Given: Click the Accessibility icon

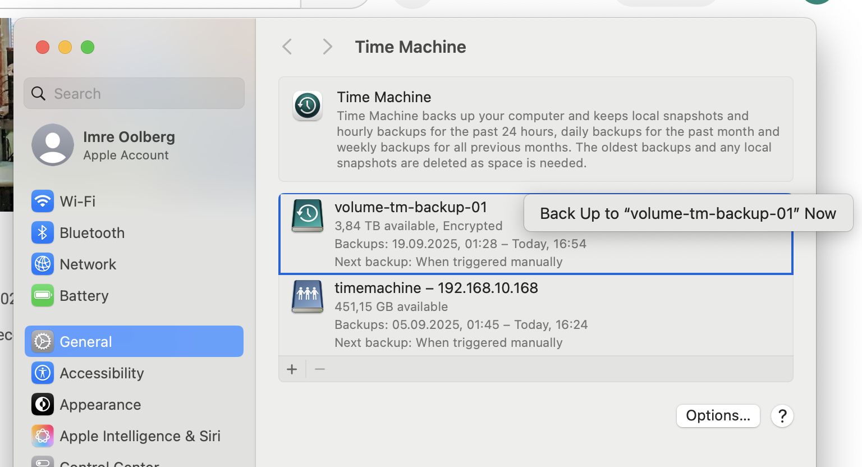Looking at the screenshot, I should click(43, 373).
